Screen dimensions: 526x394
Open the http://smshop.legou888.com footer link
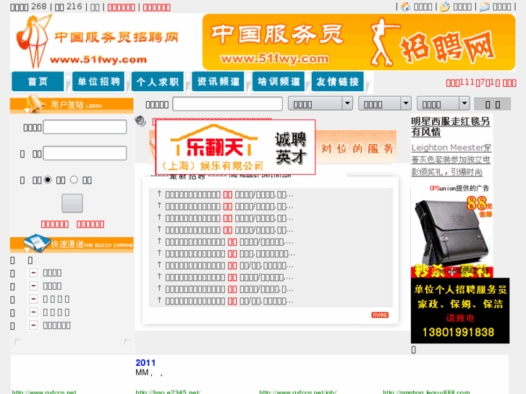point(426,392)
